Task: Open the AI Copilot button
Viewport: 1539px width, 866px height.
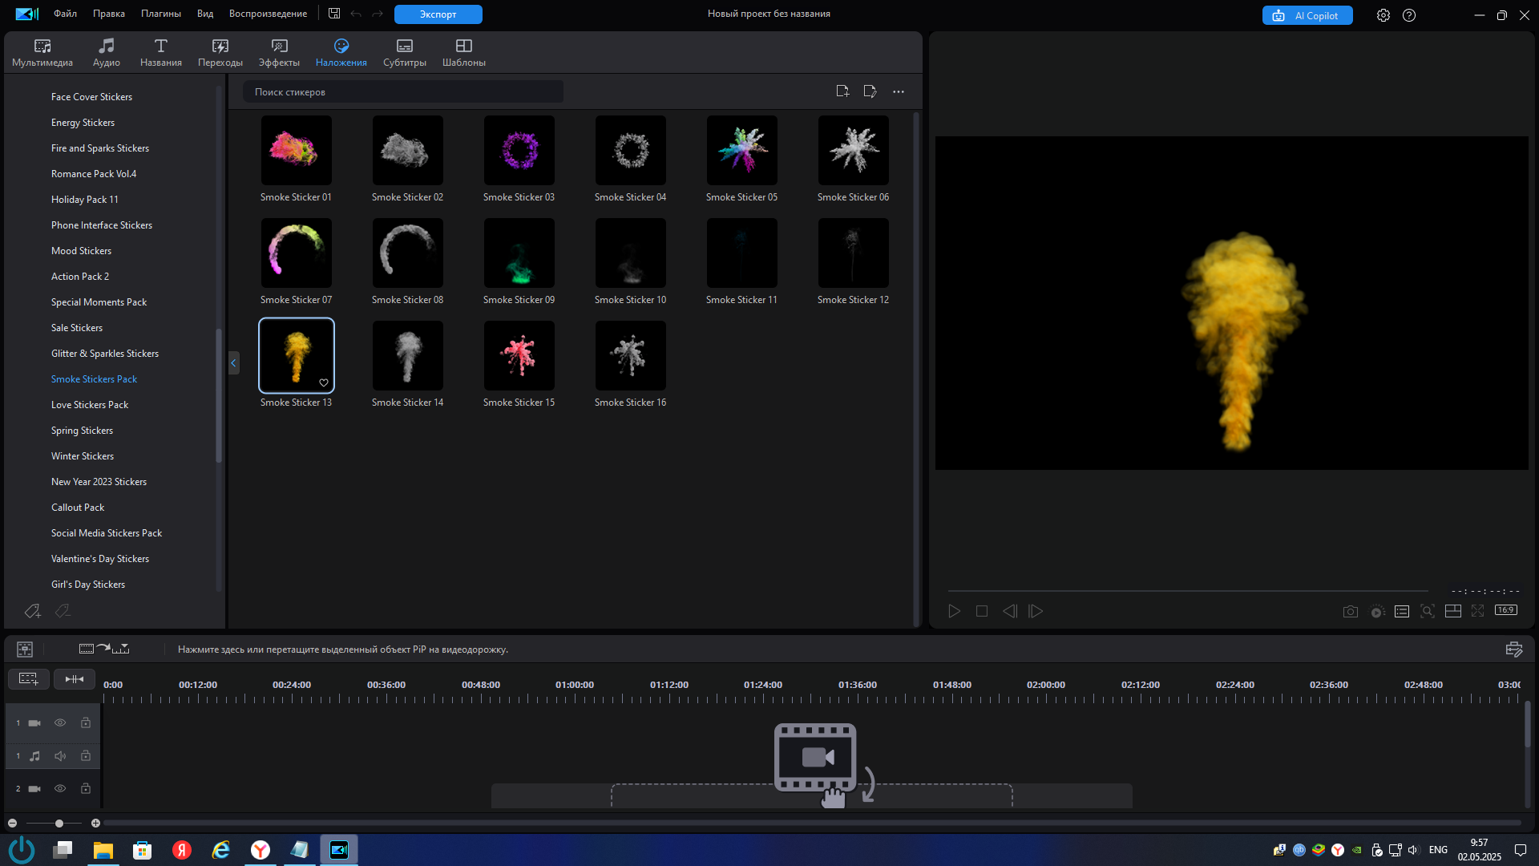Action: (1307, 15)
